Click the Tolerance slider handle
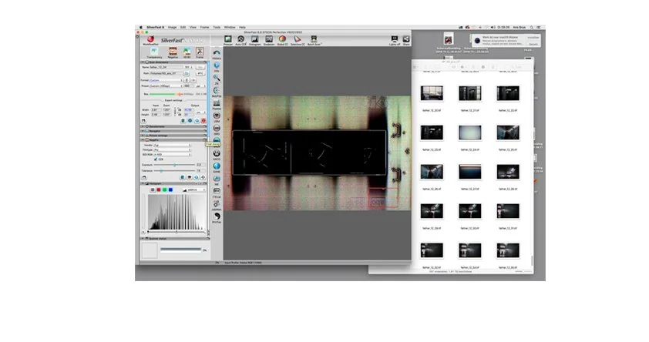 pyautogui.click(x=161, y=170)
